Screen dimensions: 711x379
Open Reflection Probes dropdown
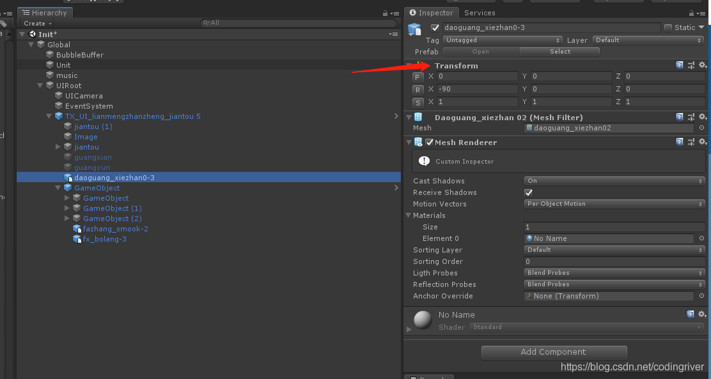[614, 284]
